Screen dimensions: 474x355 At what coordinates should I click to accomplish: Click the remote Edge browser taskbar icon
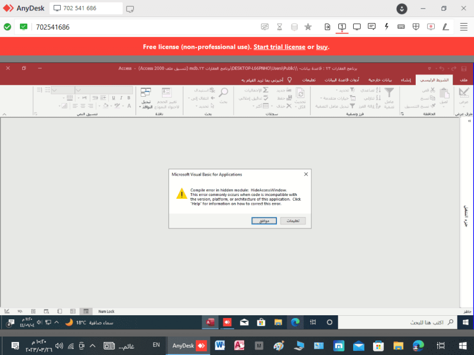tap(295, 322)
